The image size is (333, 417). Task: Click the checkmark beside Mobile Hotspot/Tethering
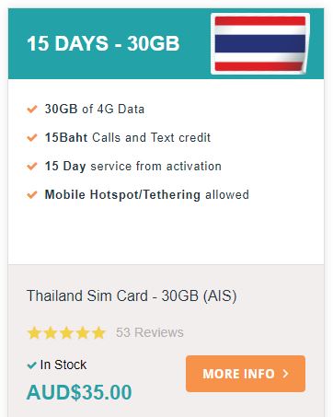[x=32, y=195]
